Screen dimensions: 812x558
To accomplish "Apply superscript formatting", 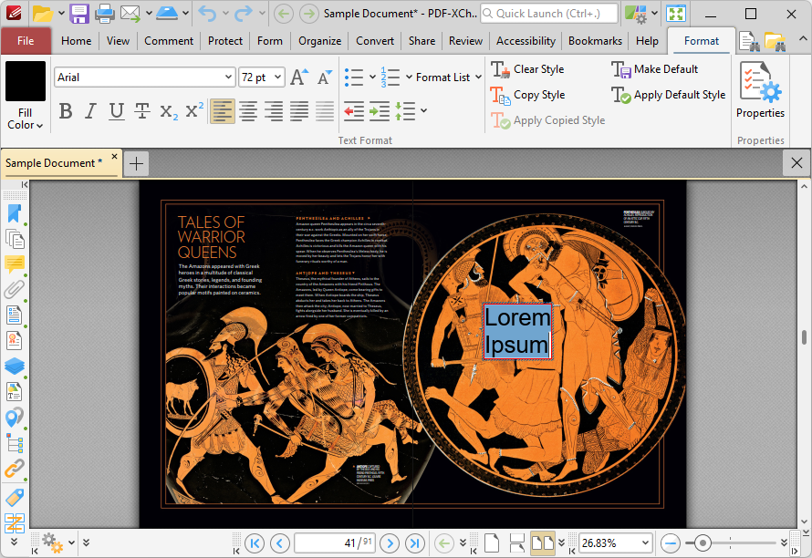I will click(x=194, y=110).
